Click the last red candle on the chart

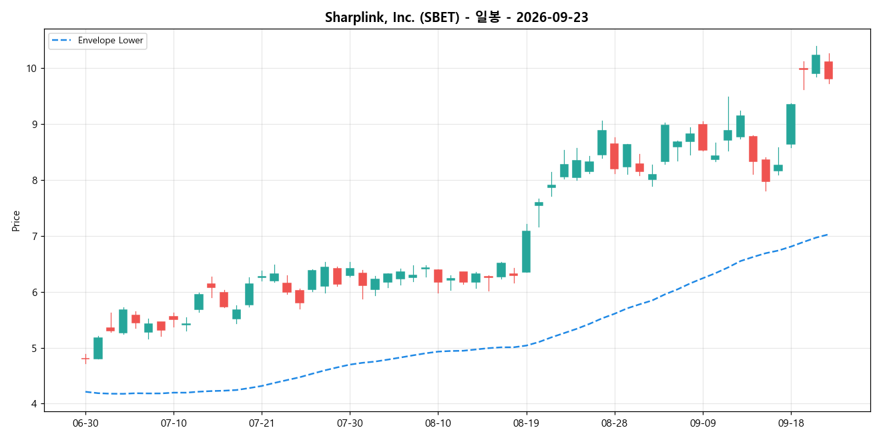[x=828, y=70]
